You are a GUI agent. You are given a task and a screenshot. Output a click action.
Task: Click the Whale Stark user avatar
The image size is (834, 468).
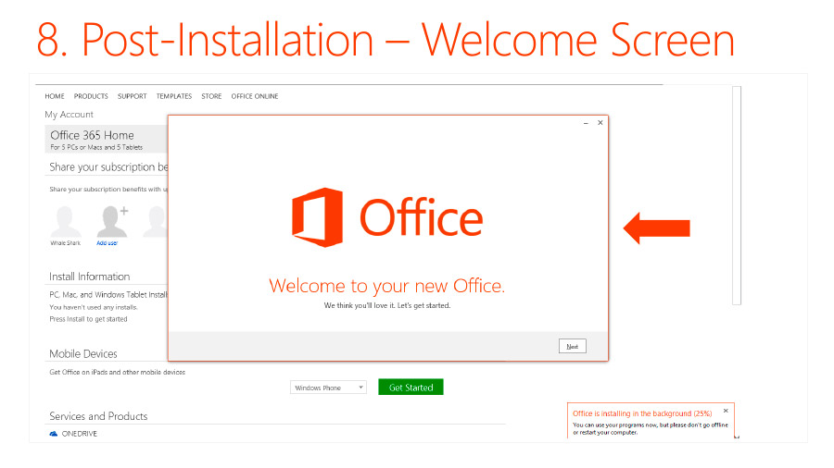(x=66, y=221)
